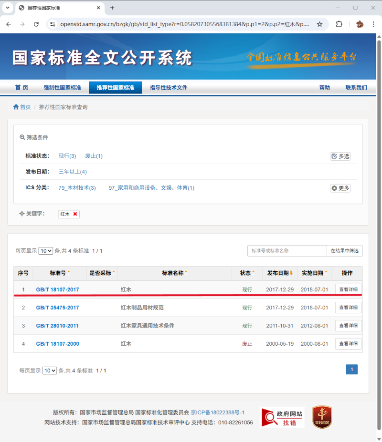Open the top per-page count dropdown

46,251
